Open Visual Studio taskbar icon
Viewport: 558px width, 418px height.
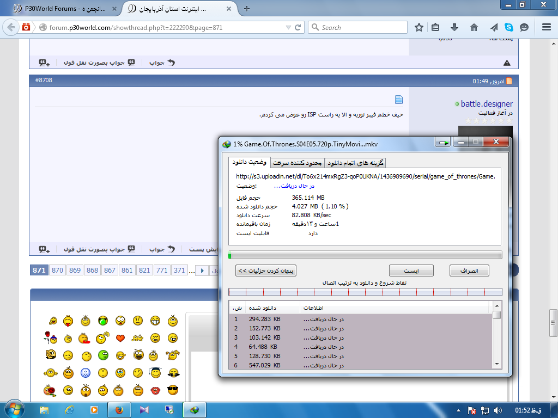coord(144,410)
